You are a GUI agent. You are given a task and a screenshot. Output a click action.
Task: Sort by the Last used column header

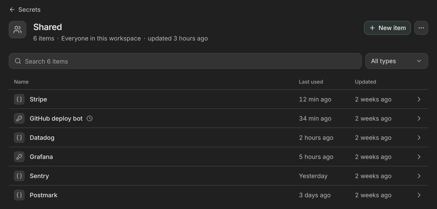pos(311,82)
